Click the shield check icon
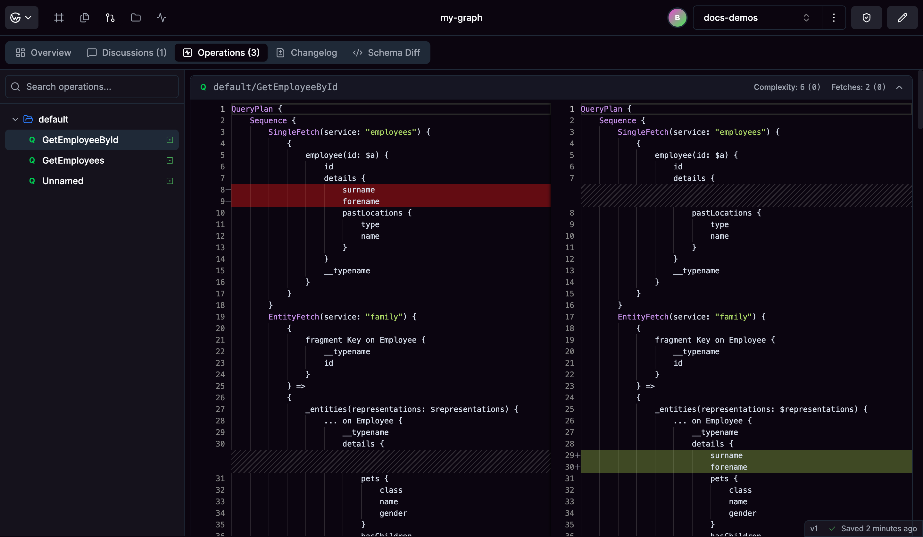Image resolution: width=923 pixels, height=537 pixels. 866,18
